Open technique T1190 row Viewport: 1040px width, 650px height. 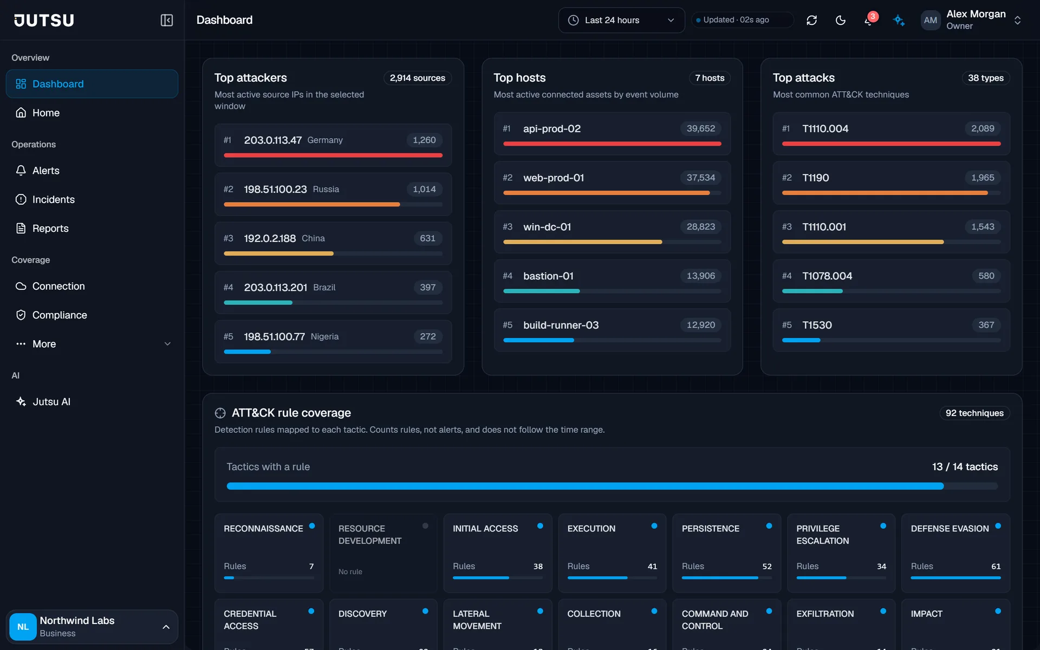891,183
